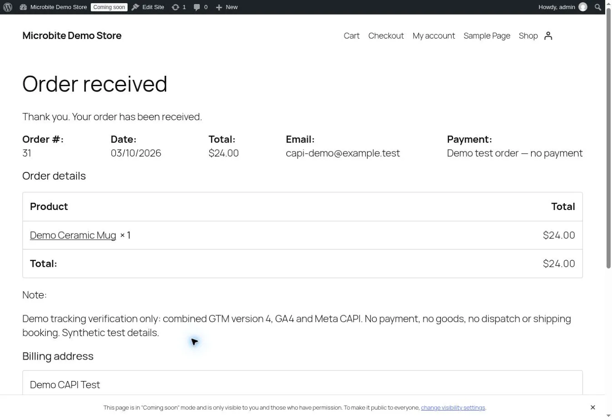
Task: Click the Microbite Demo Store site title
Action: pos(72,36)
